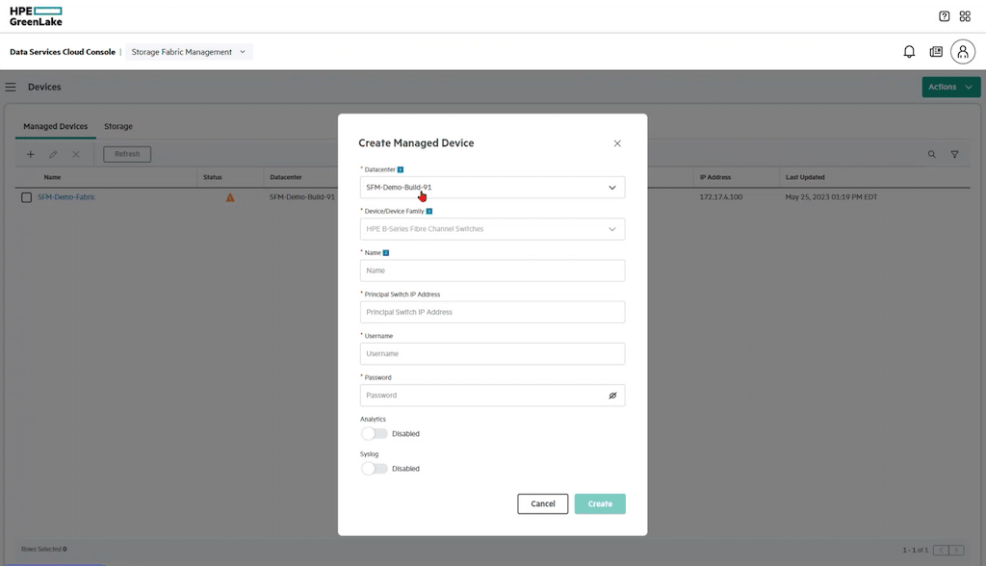Viewport: 986px width, 566px height.
Task: Toggle the Syslog switch
Action: click(x=375, y=469)
